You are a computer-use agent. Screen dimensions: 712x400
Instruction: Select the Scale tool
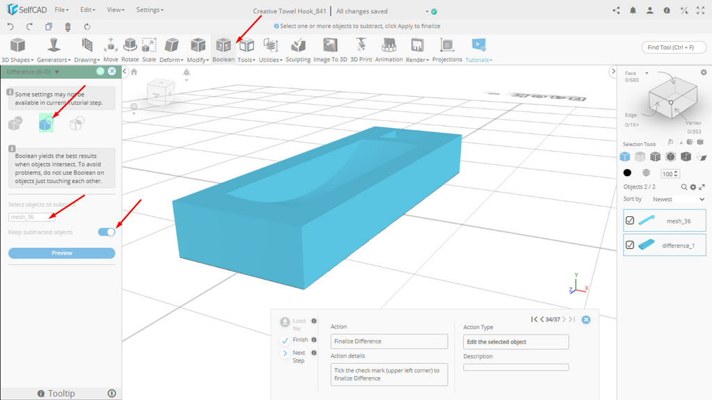point(149,50)
